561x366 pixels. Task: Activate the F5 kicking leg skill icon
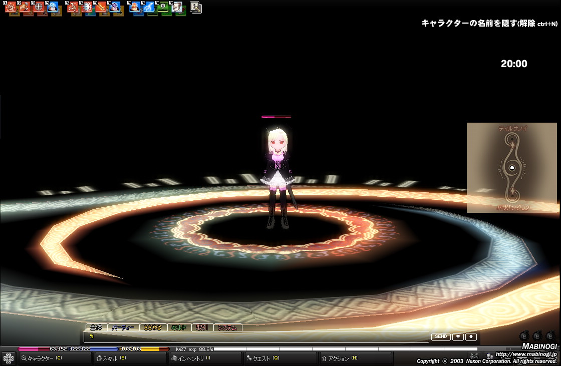coord(73,8)
